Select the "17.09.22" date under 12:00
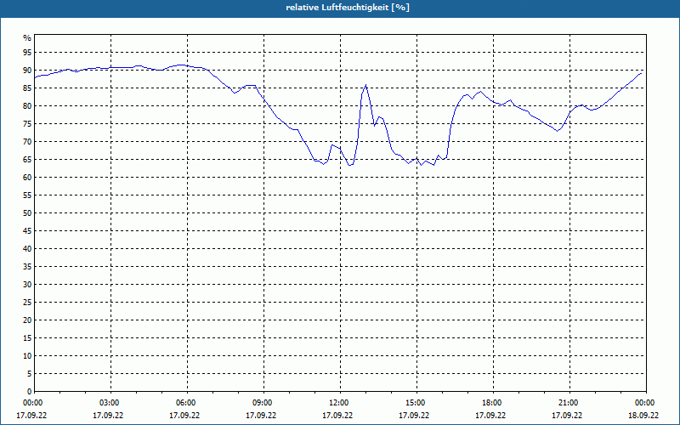The height and width of the screenshot is (425, 680). coord(337,416)
